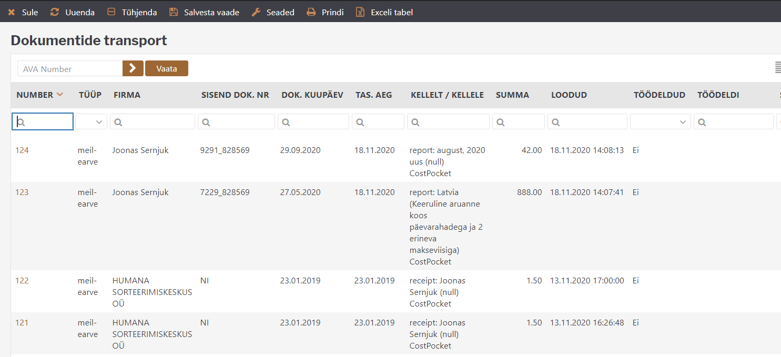The image size is (781, 357).
Task: Click the 9291_828569 document number cell
Action: click(225, 150)
